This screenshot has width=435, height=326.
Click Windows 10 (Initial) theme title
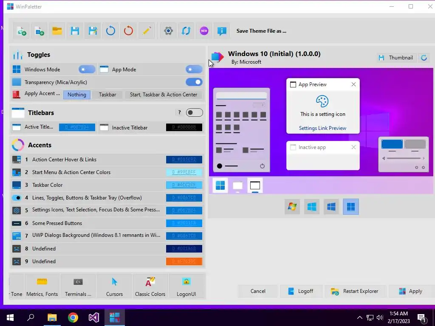click(x=274, y=53)
